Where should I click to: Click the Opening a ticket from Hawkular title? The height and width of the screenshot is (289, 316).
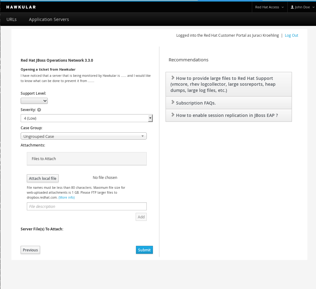[x=48, y=69]
